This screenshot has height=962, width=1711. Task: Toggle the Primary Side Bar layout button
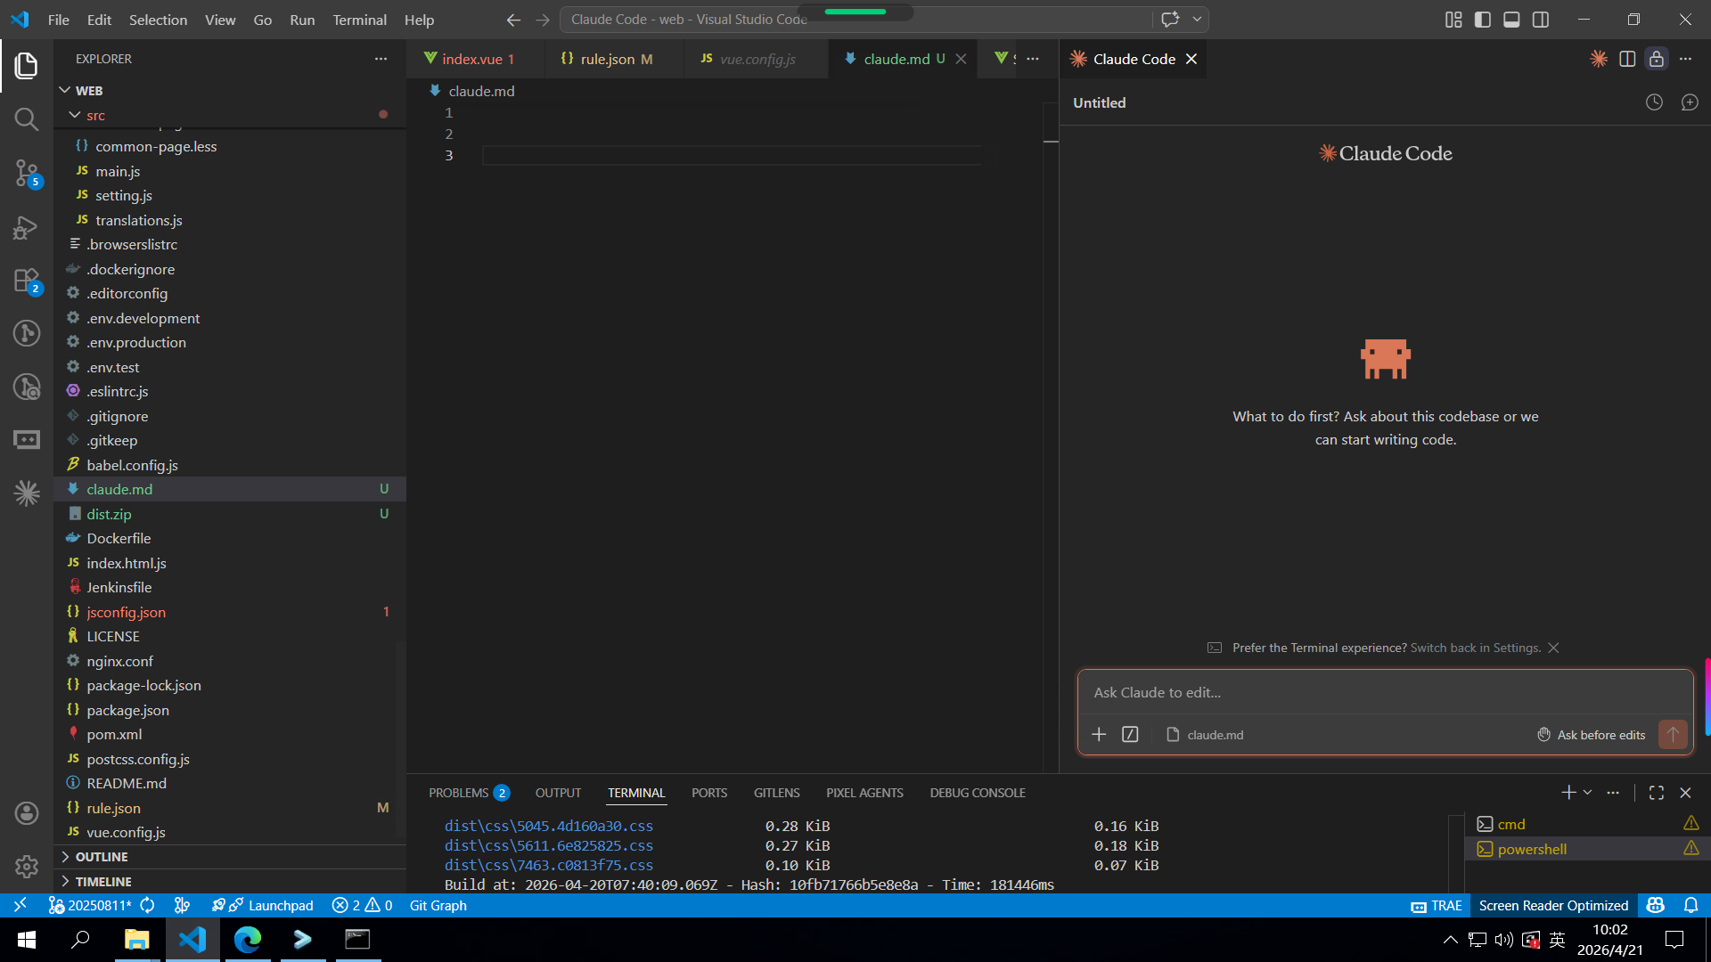[1483, 20]
